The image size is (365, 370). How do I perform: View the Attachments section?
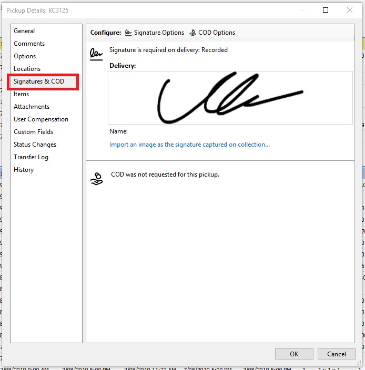coord(32,107)
